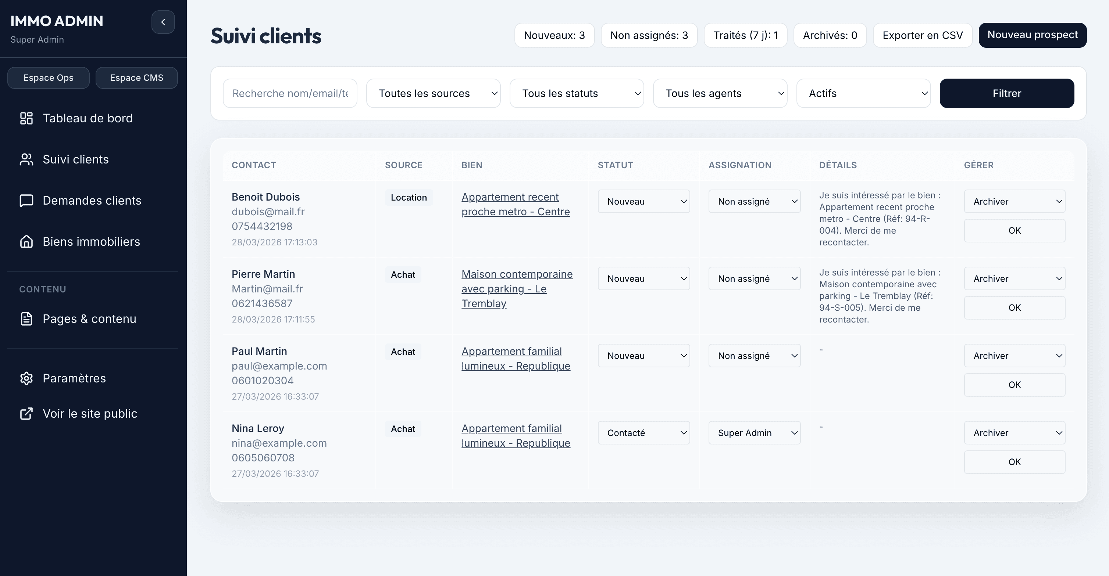Open the Toutes les sources dropdown
Viewport: 1109px width, 576px height.
[x=433, y=93]
